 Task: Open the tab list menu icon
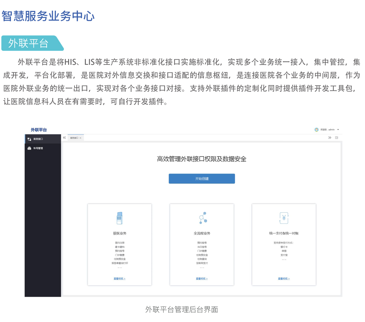336,138
